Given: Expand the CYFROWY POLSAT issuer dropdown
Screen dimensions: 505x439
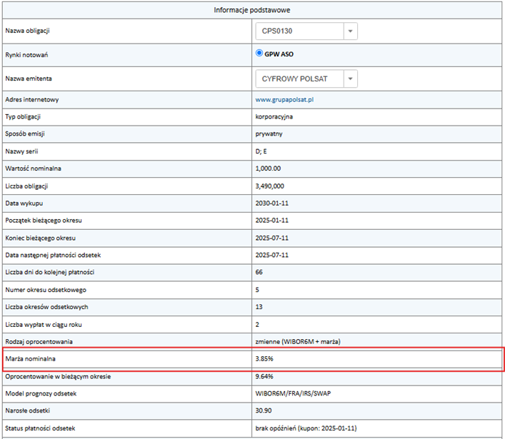Looking at the screenshot, I should click(349, 79).
